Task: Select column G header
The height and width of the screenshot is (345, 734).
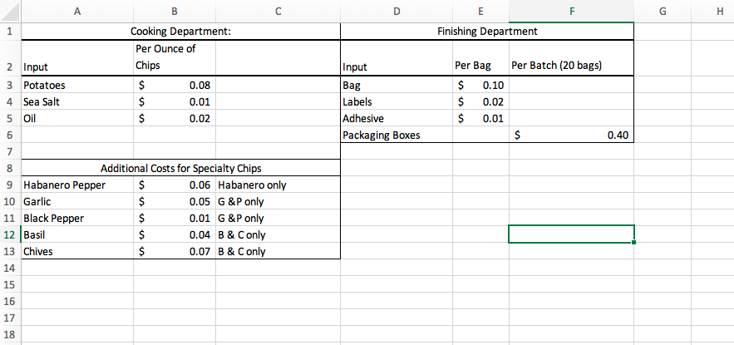Action: coord(663,12)
